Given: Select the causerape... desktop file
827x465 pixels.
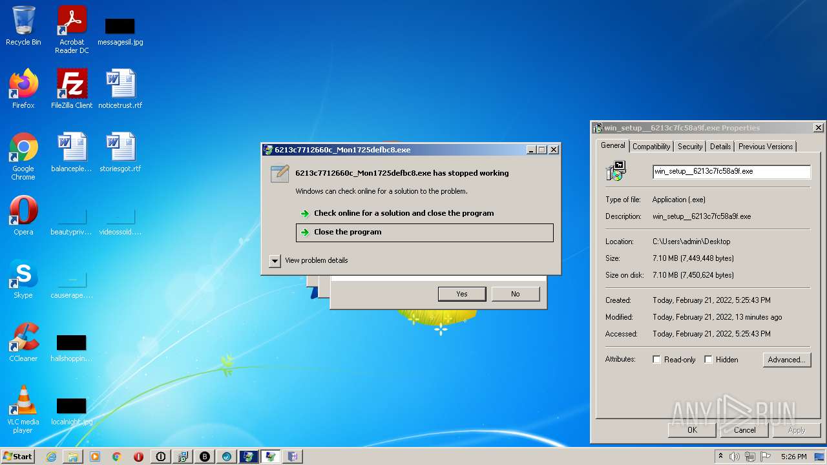Looking at the screenshot, I should coord(72,285).
